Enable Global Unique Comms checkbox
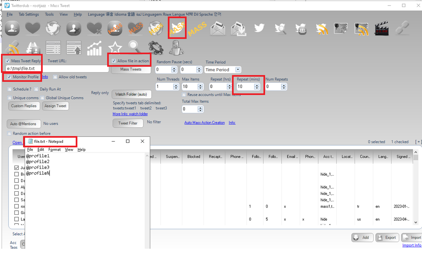 click(x=42, y=98)
